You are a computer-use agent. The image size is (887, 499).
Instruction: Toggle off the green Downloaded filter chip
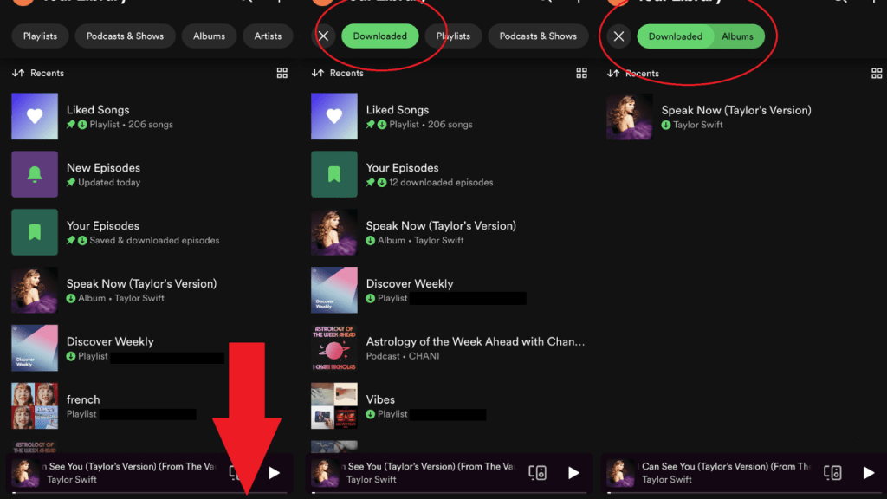379,36
